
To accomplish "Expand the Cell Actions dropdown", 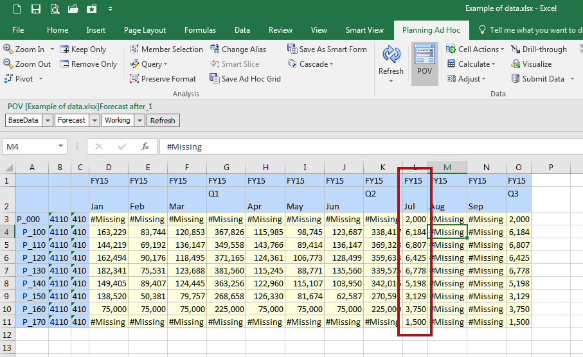I will pyautogui.click(x=502, y=49).
